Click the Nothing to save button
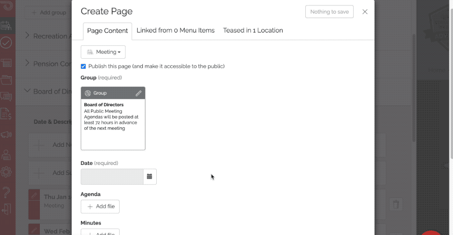Image resolution: width=453 pixels, height=235 pixels. pyautogui.click(x=329, y=12)
